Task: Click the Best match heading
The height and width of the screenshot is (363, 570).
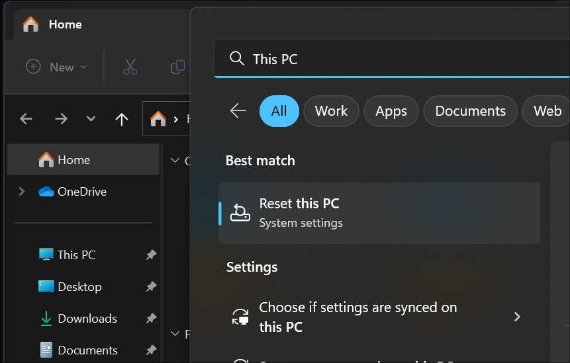Action: coord(260,161)
